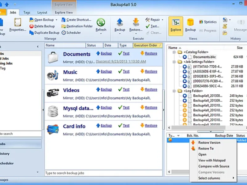247x185 pixels.
Task: Select Create Shortcut in ribbon
Action: 76,20
